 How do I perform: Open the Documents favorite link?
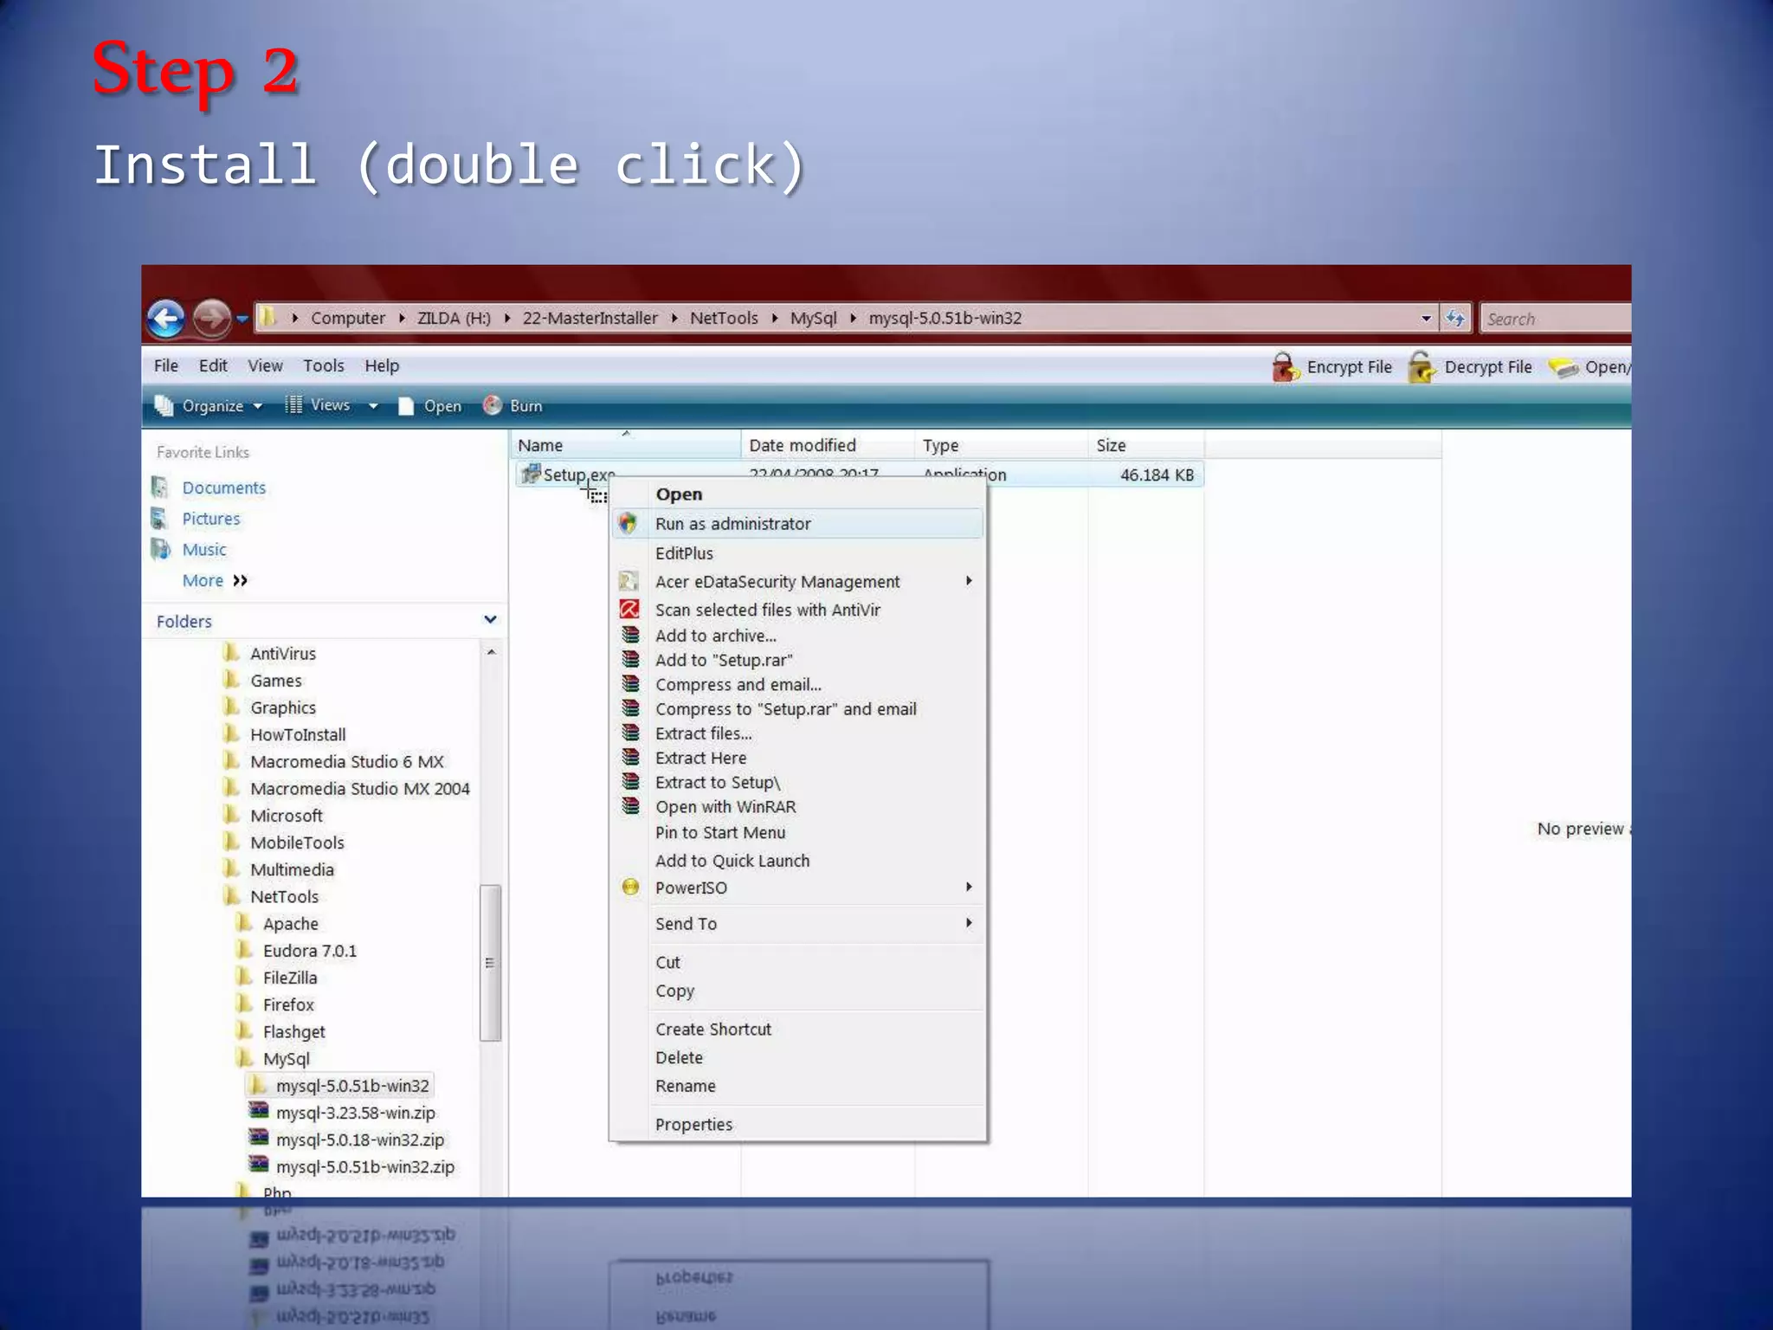pos(223,487)
